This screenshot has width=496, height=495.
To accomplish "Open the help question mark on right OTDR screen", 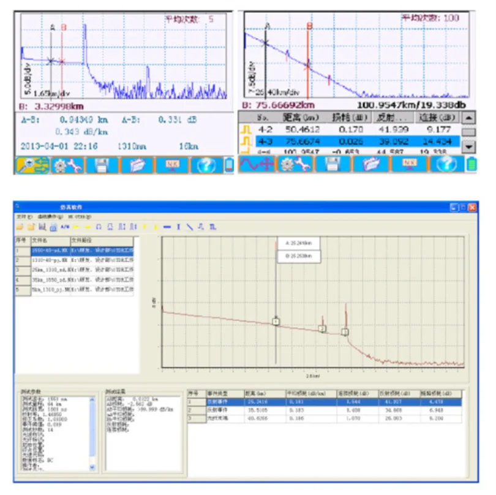I will pos(446,164).
